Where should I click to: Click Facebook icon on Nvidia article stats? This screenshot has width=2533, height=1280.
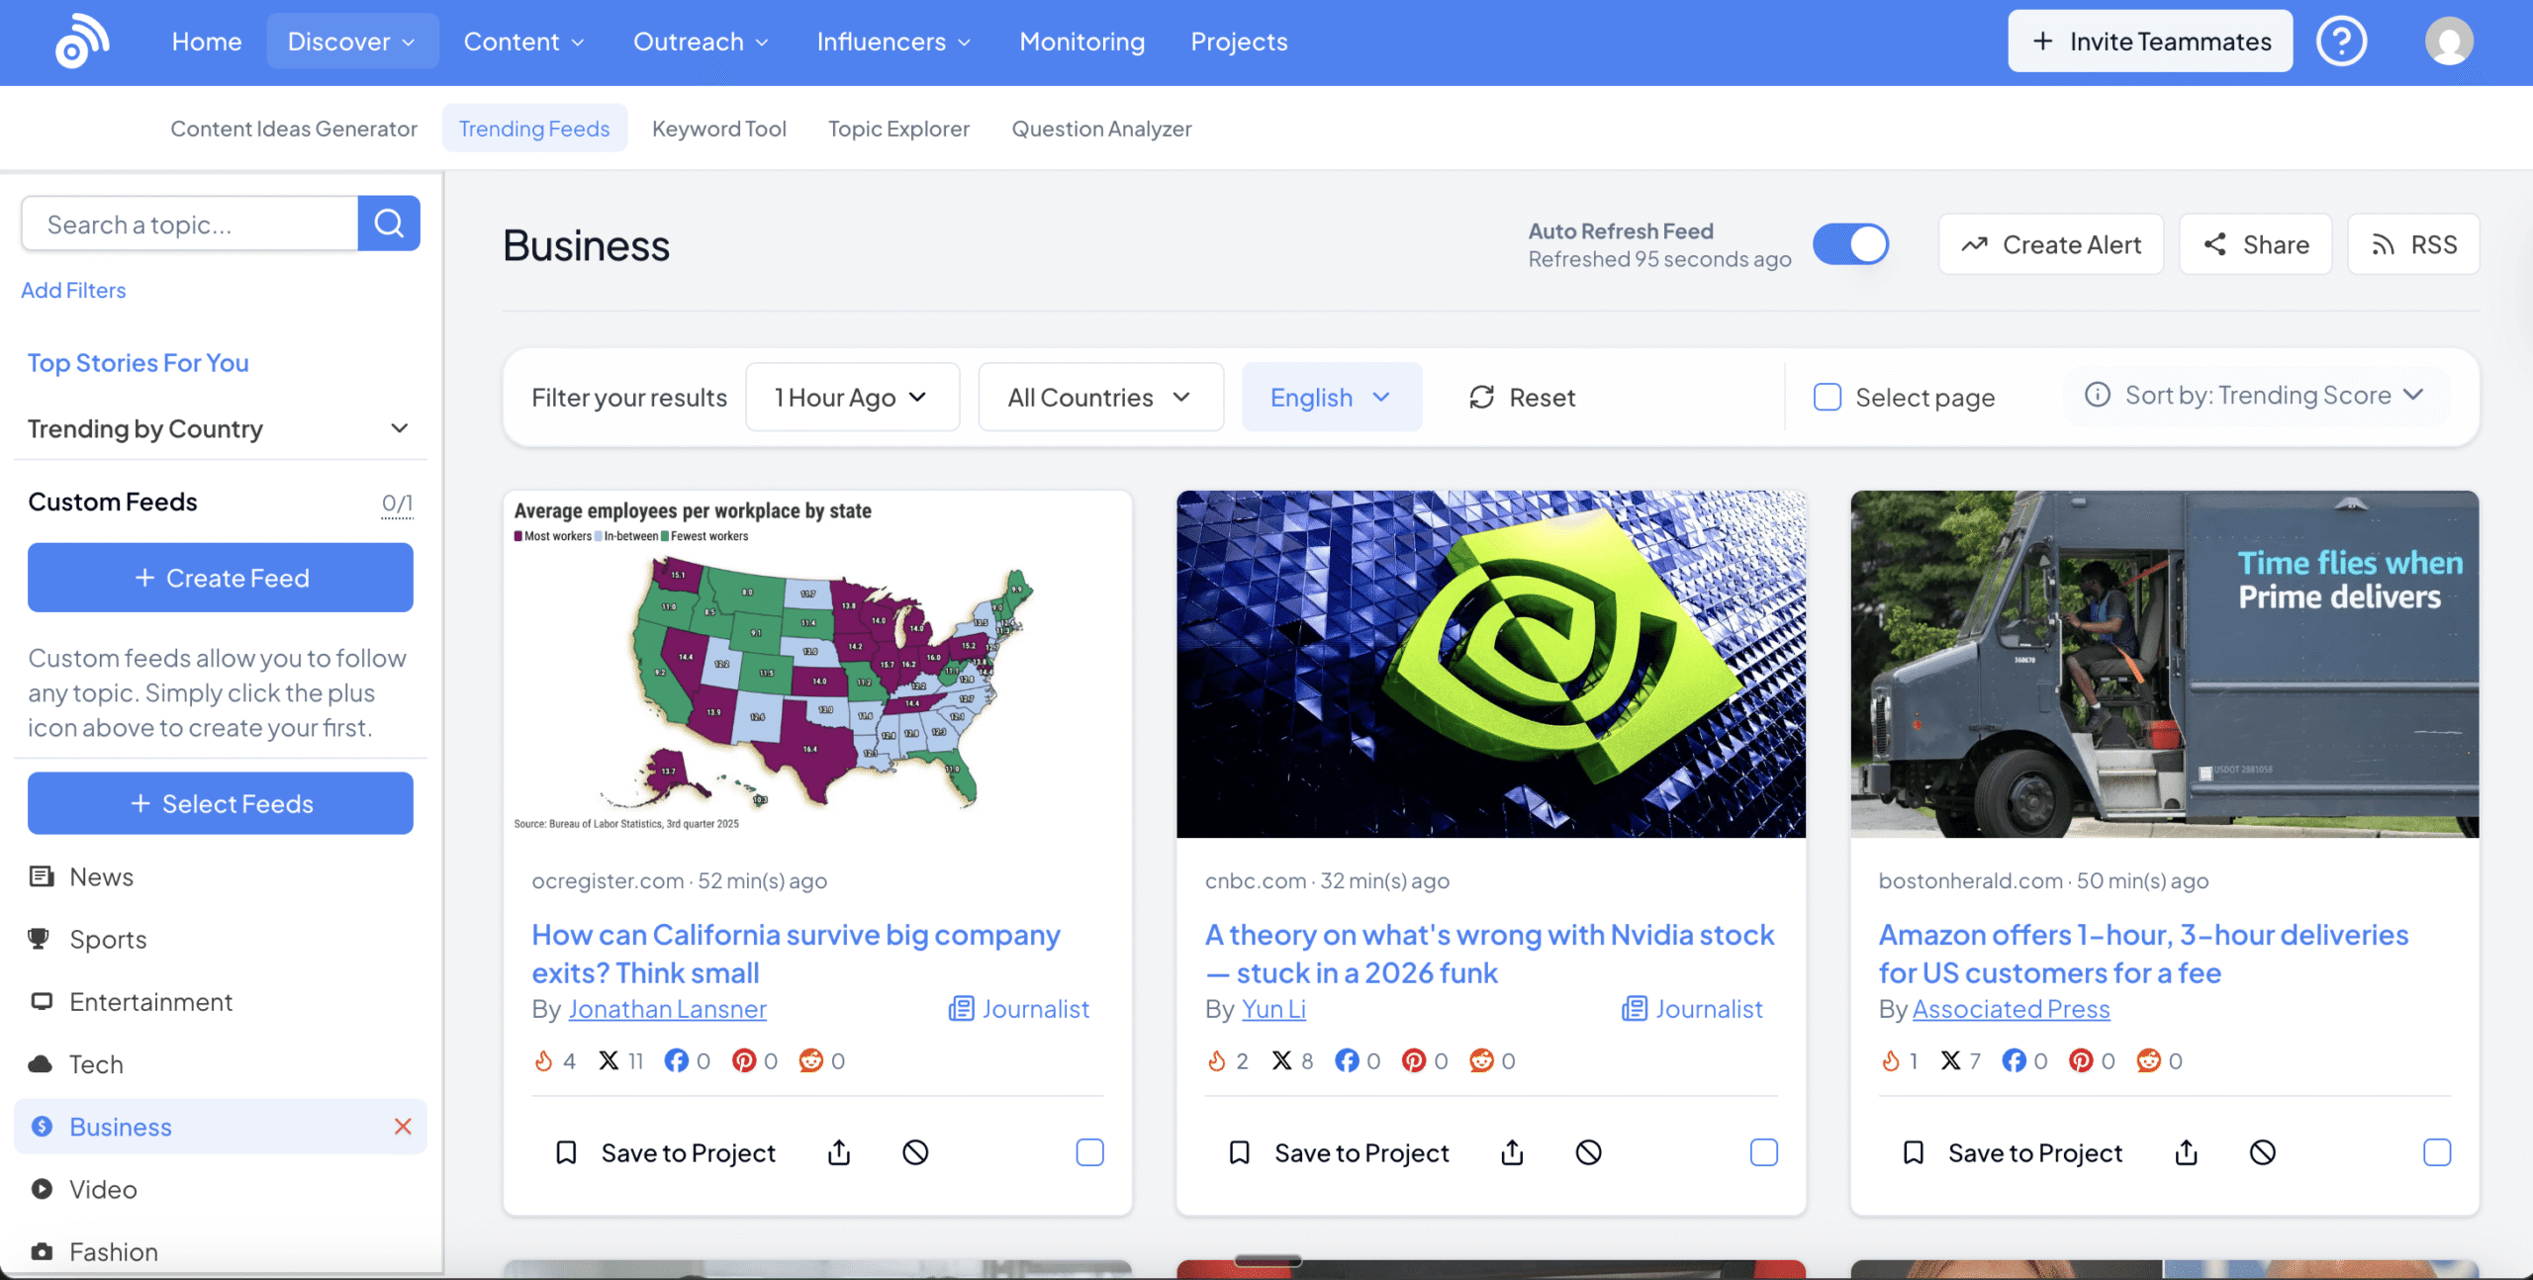(x=1347, y=1060)
